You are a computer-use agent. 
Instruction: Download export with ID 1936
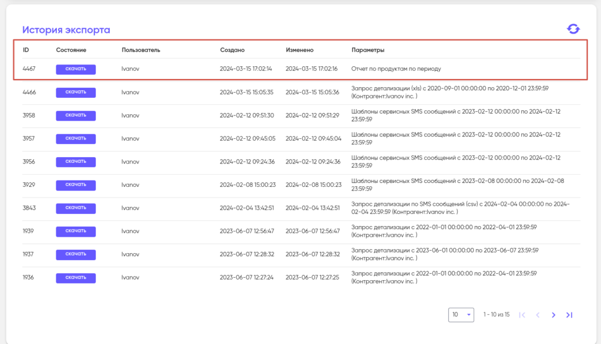click(x=76, y=278)
